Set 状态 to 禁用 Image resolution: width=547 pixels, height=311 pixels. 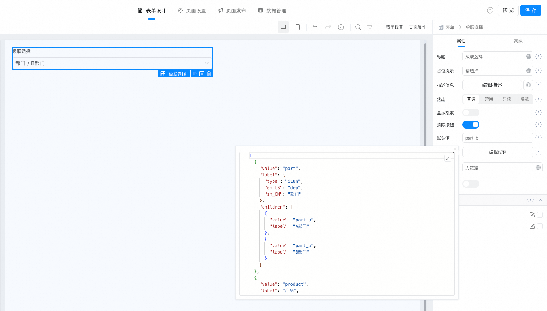point(489,99)
